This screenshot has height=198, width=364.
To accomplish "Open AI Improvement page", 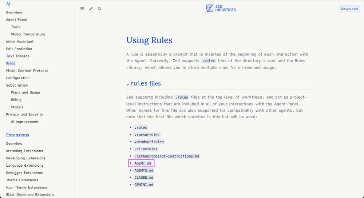I will point(25,122).
